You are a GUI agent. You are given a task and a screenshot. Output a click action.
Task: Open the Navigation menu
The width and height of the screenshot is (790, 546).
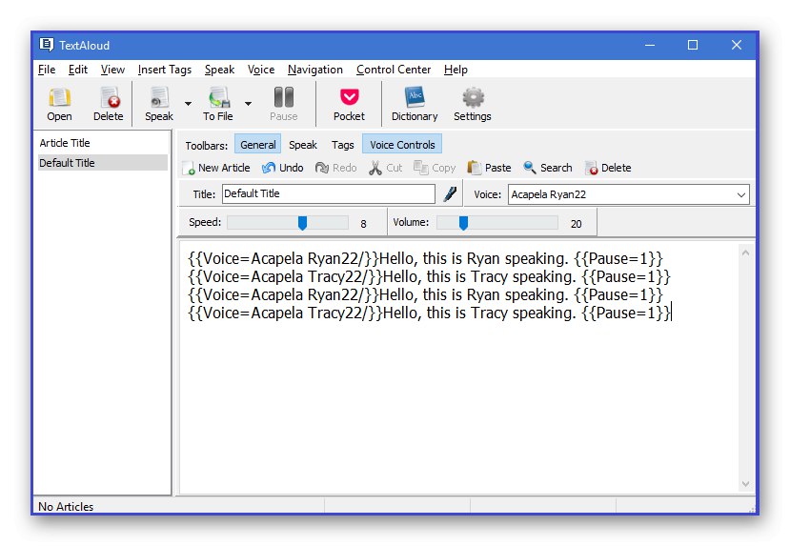[x=315, y=70]
